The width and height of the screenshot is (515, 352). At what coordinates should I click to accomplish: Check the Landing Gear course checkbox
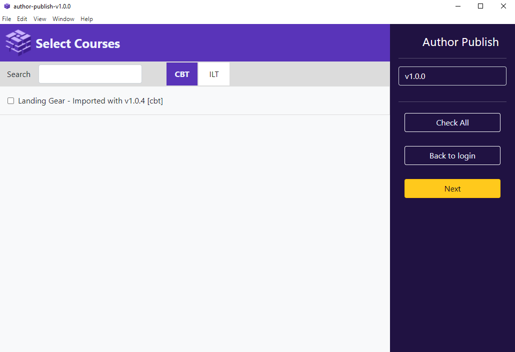(10, 100)
